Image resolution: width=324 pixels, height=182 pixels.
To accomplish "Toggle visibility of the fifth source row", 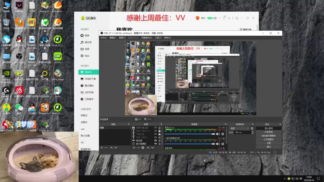I will coord(156,140).
